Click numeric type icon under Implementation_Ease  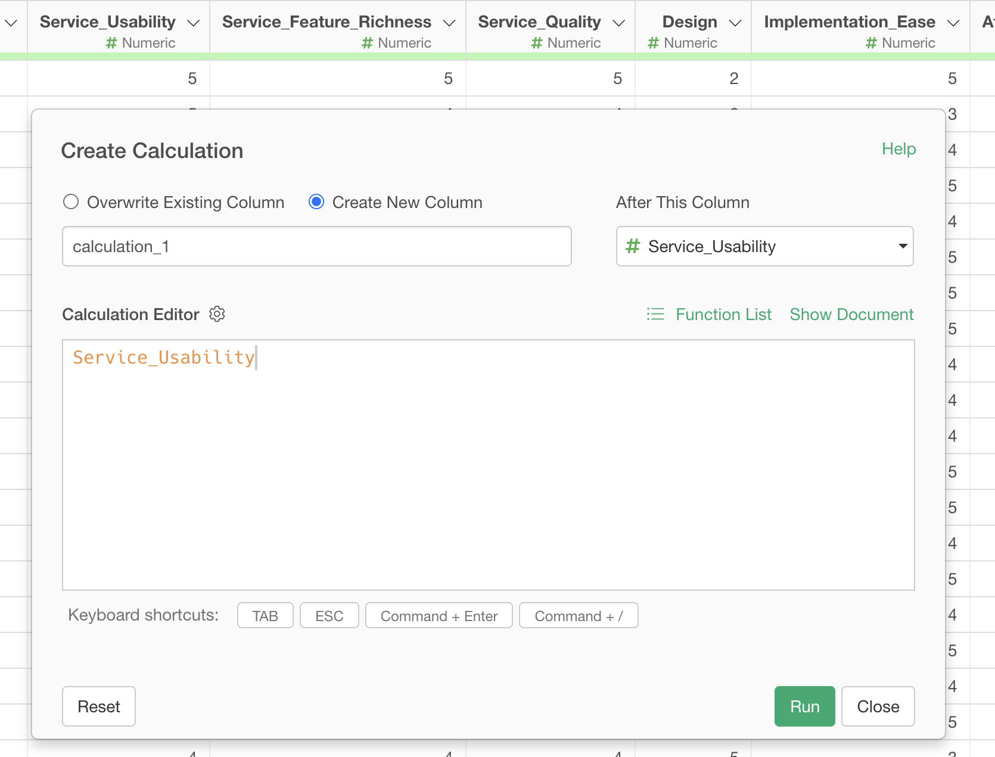click(x=872, y=43)
